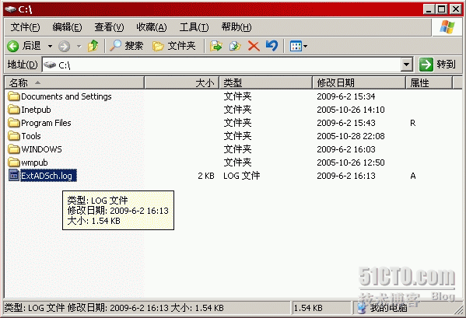Viewport: 466px width, 318px height.
Task: Click the address field showing C:\
Action: point(222,65)
